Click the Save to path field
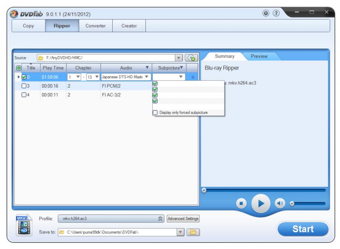Image resolution: width=340 pixels, height=249 pixels. (x=117, y=232)
